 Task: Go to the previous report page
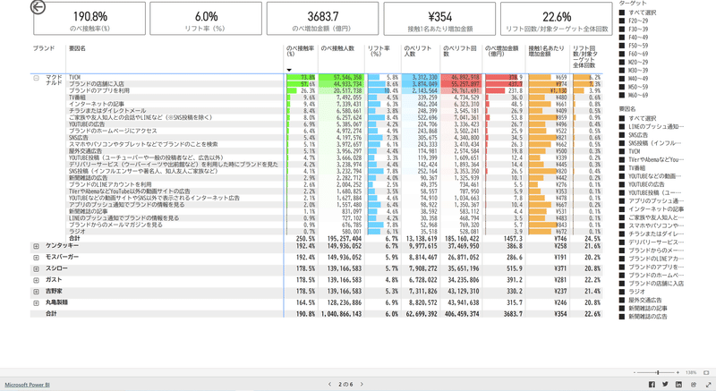(329, 385)
